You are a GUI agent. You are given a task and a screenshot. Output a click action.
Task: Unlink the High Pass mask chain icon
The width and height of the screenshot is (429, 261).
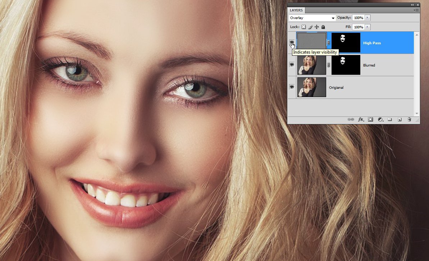(x=329, y=43)
